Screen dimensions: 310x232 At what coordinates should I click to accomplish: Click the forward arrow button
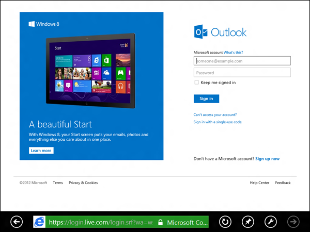(x=293, y=222)
